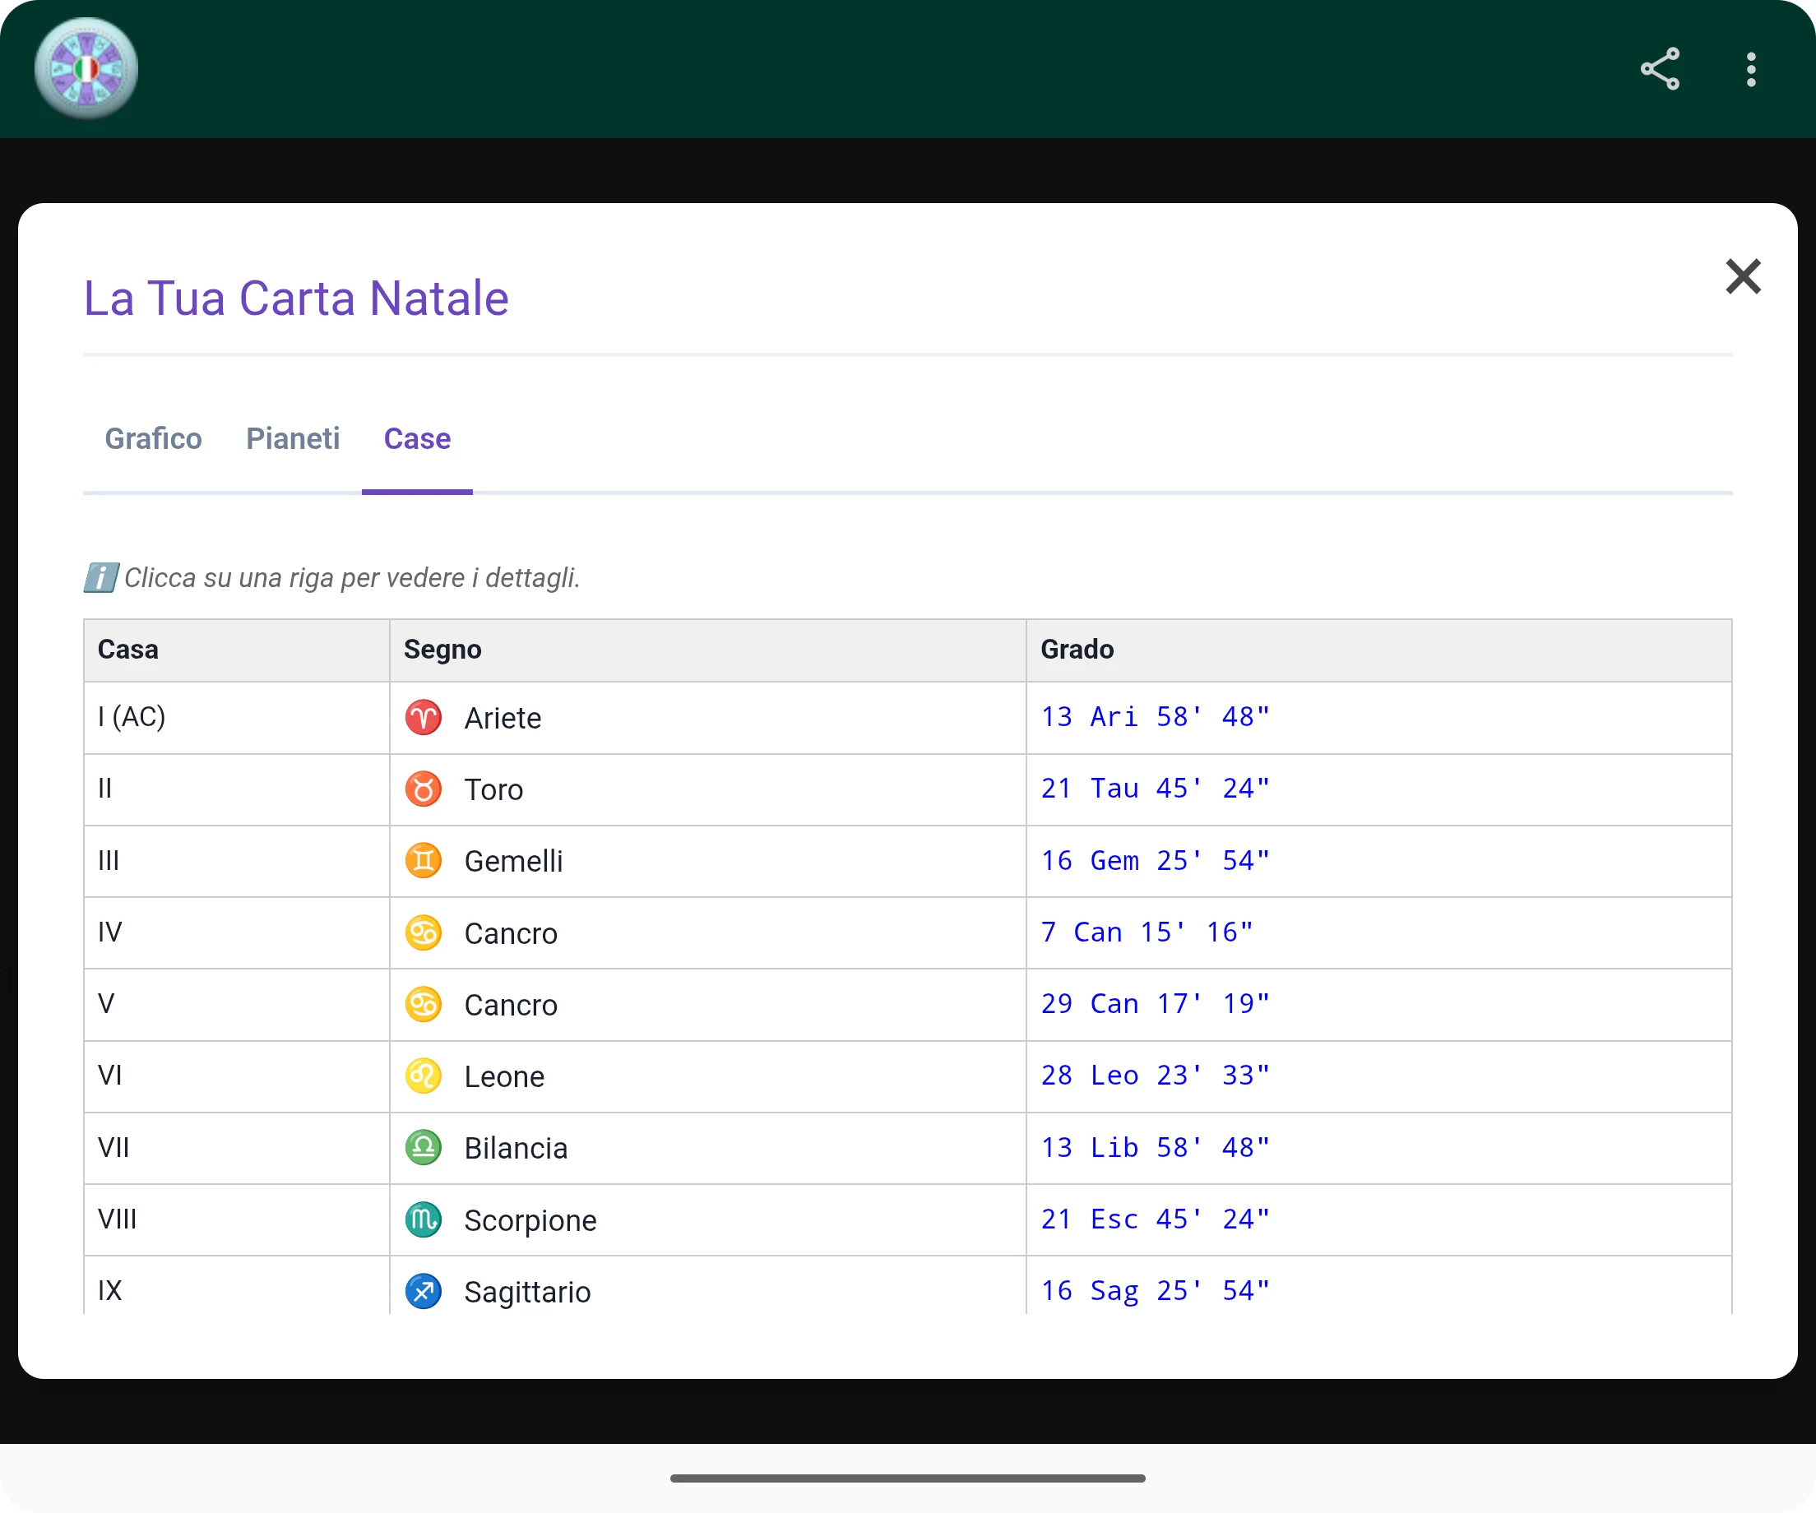Click the Toro zodiac sign icon
The height and width of the screenshot is (1513, 1816).
[424, 789]
